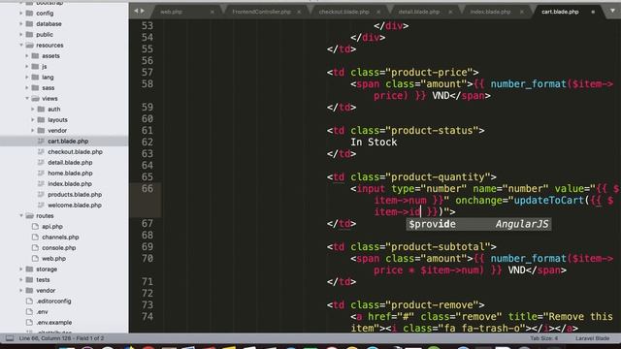Open checkout.blade.php from sidebar
621x349 pixels.
coord(75,152)
